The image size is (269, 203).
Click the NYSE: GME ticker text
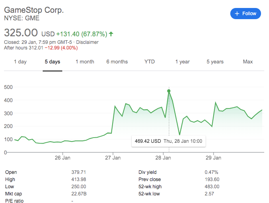[22, 18]
